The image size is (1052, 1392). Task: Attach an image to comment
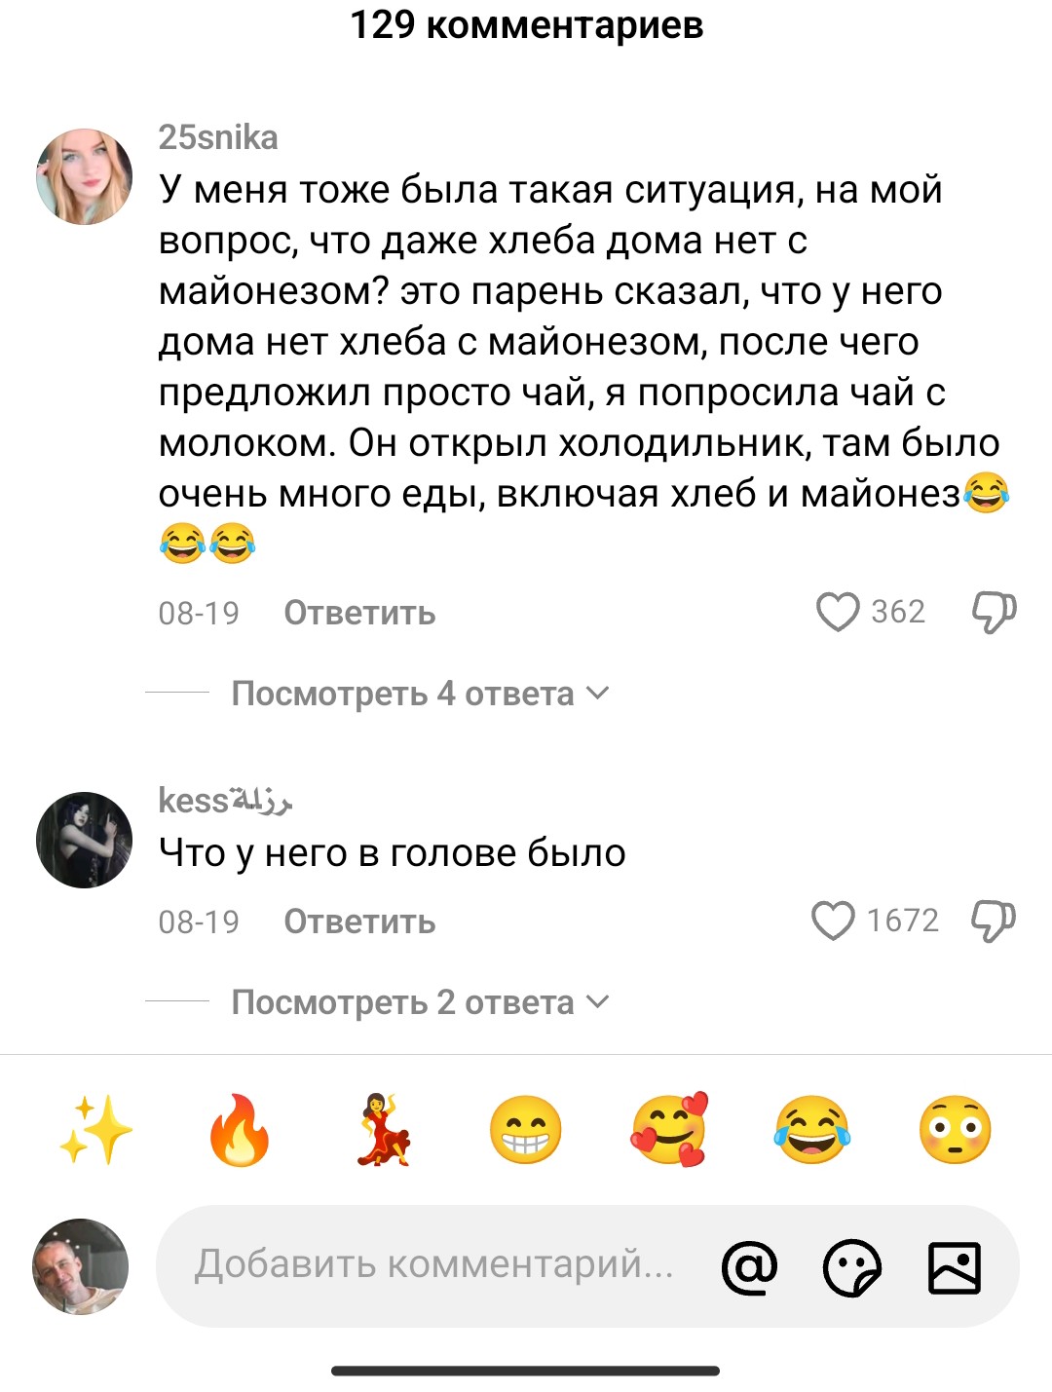pos(955,1267)
